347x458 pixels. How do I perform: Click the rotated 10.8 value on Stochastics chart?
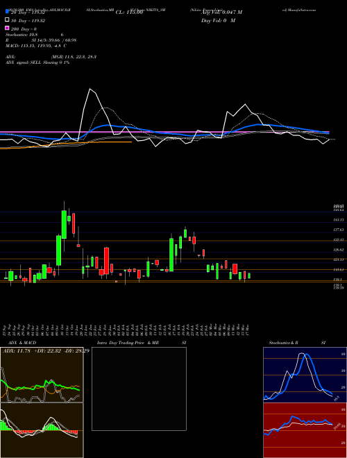[337, 398]
